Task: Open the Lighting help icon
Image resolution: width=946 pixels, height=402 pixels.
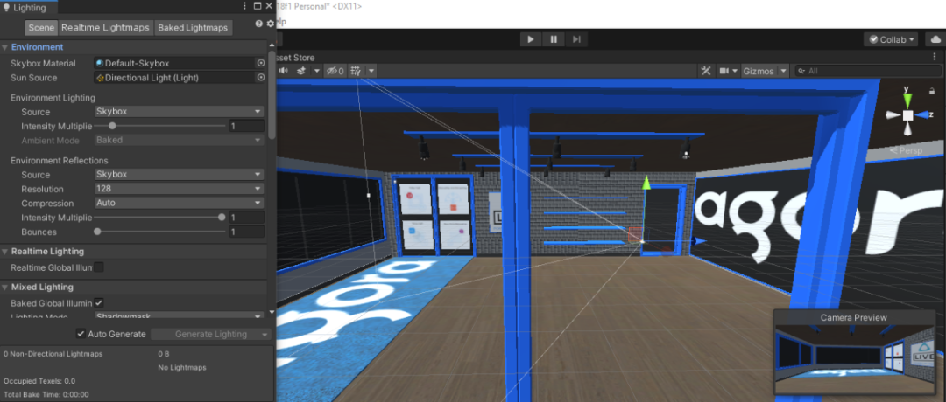Action: pyautogui.click(x=258, y=24)
